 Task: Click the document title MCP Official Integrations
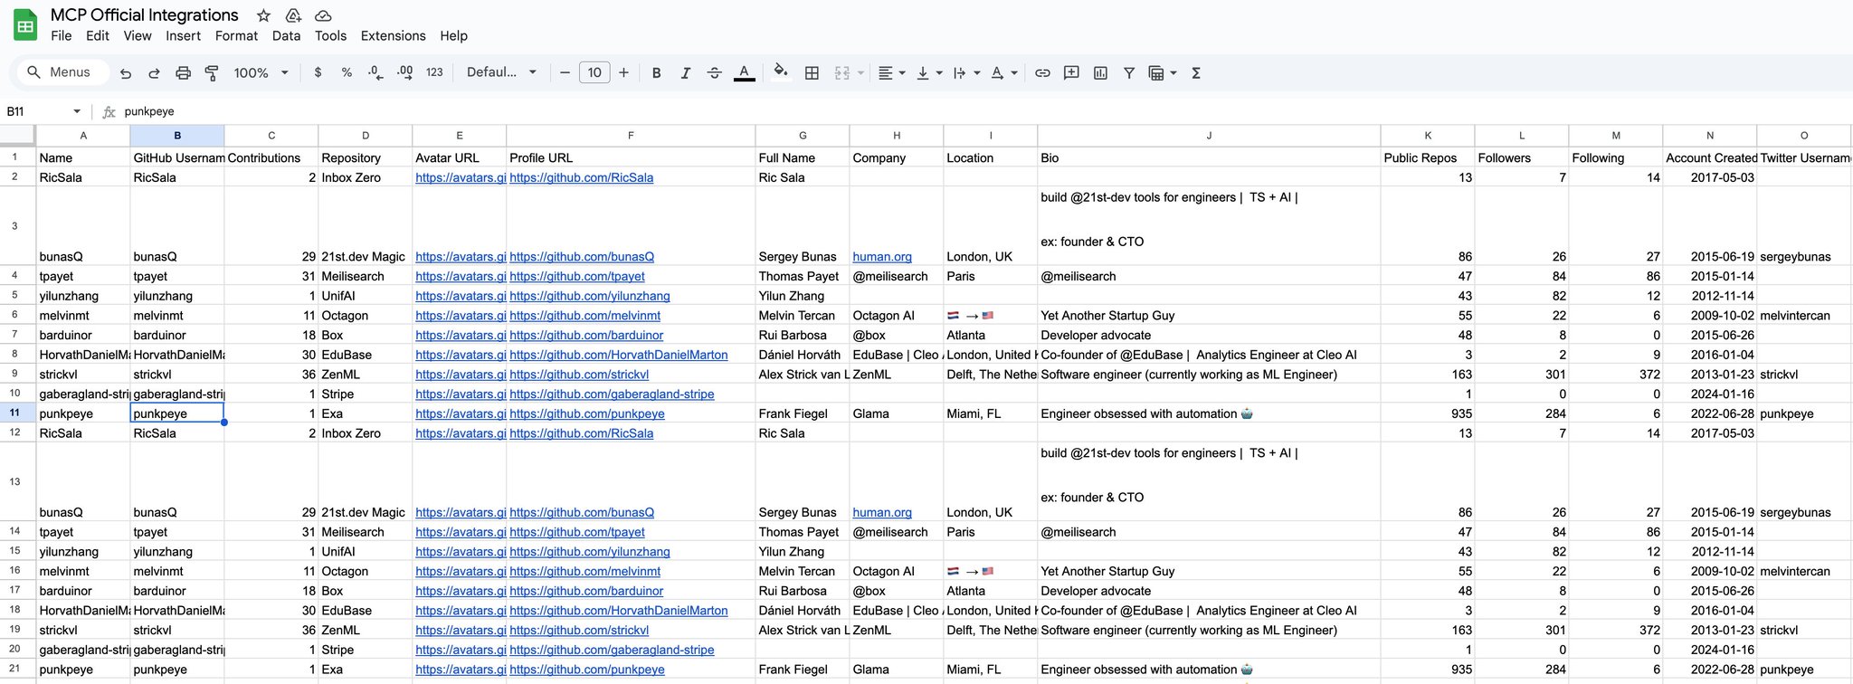145,15
